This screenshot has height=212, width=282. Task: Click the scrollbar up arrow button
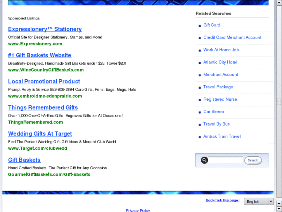[279, 3]
